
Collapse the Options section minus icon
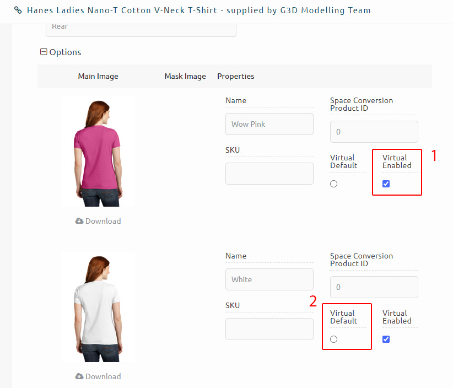(x=44, y=52)
